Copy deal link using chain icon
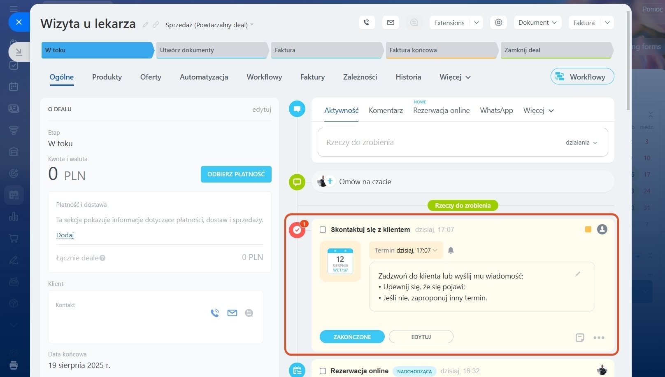The width and height of the screenshot is (665, 377). coord(156,25)
